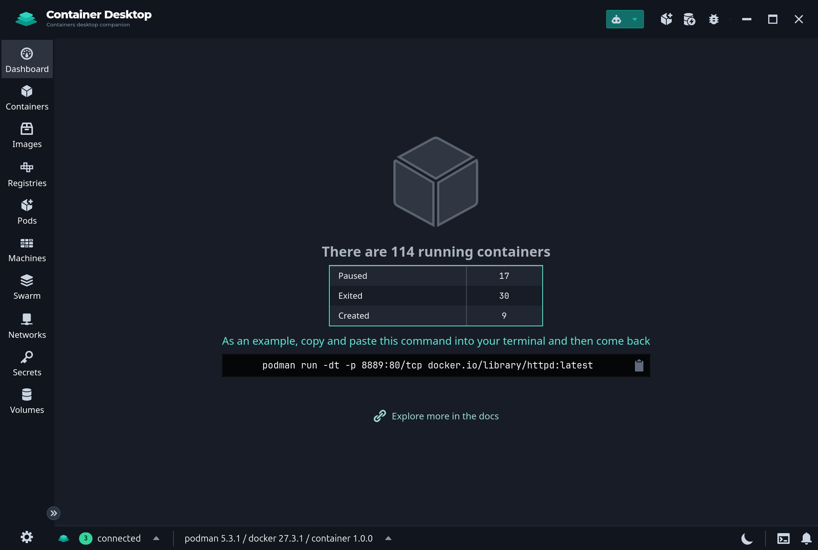The image size is (818, 550).
Task: Open the Secrets section
Action: click(x=27, y=363)
